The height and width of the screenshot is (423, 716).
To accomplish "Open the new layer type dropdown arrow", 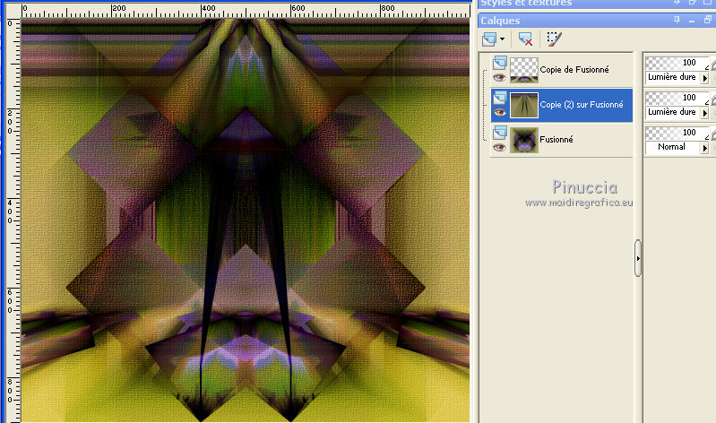I will (503, 39).
